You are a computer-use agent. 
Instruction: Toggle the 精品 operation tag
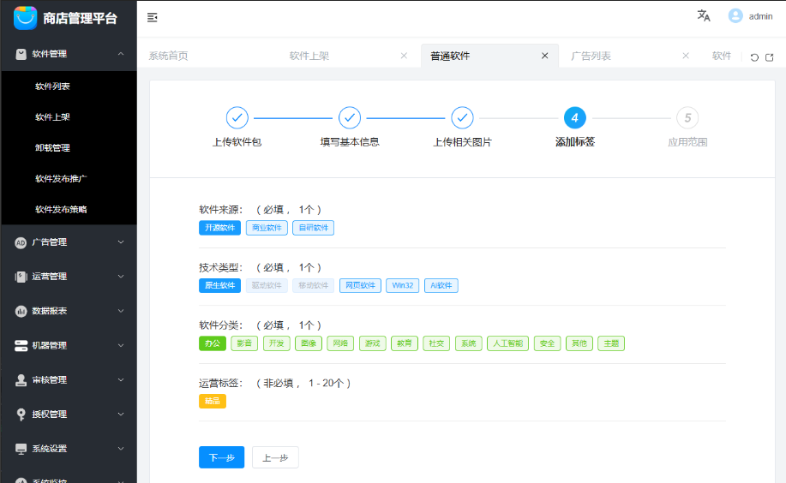[213, 402]
